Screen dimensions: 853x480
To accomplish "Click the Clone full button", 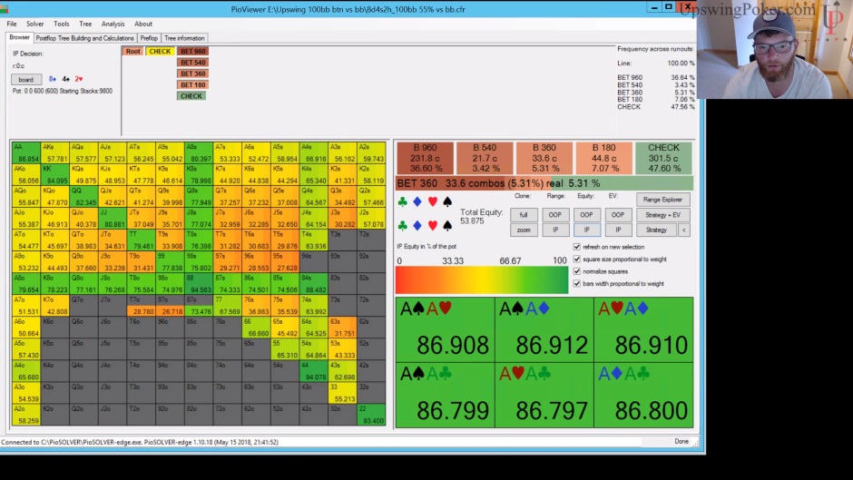I will [x=524, y=215].
